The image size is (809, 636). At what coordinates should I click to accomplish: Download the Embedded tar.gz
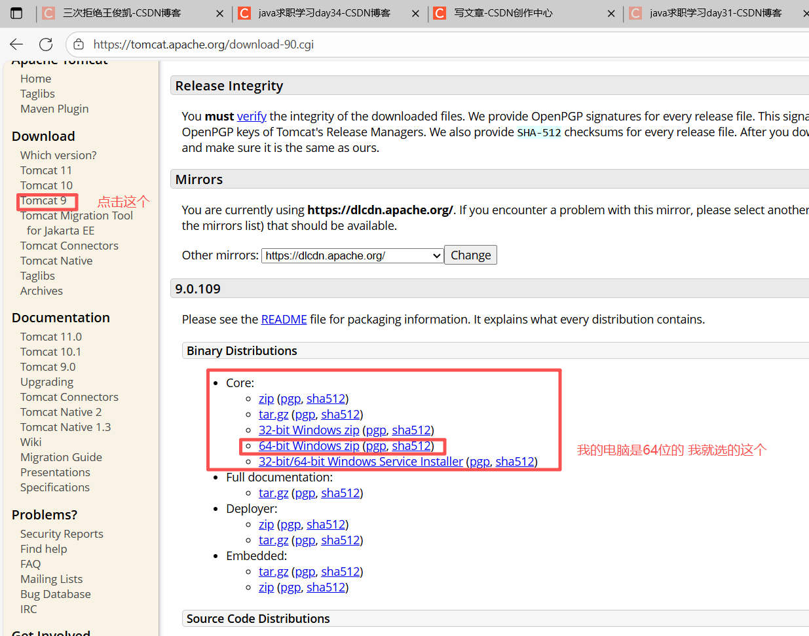(273, 571)
